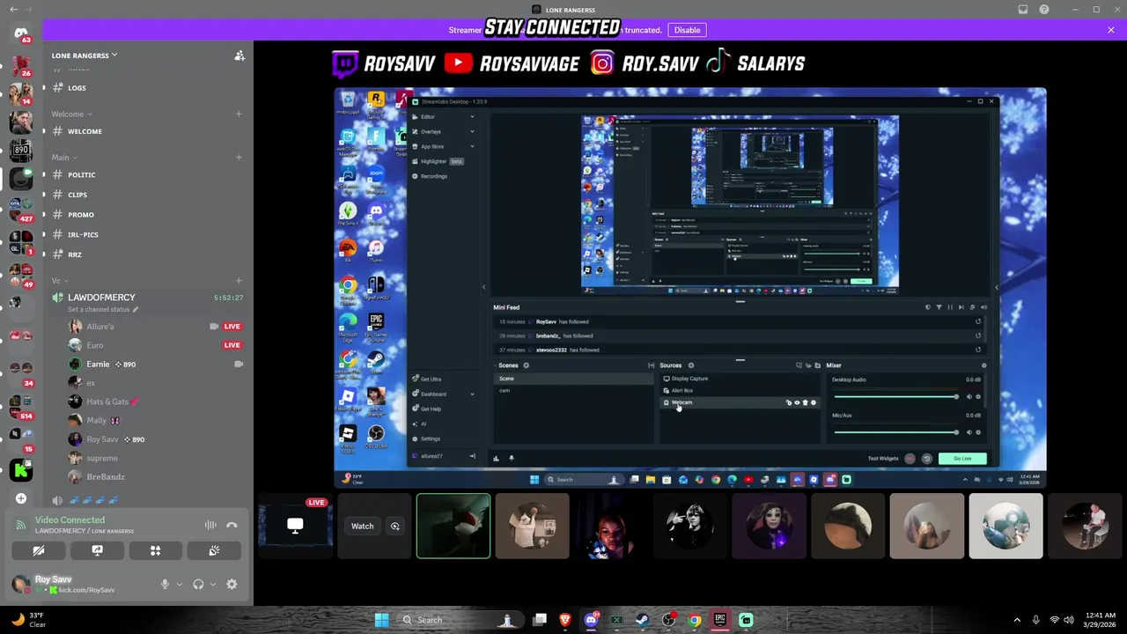Viewport: 1127px width, 634px height.
Task: Dismiss the Streamer Mode banner
Action: [x=1110, y=30]
